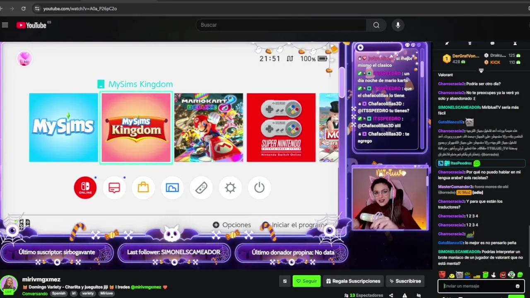Viewport: 530px width, 298px height.
Task: Select the Miriuve tag
Action: (106, 293)
